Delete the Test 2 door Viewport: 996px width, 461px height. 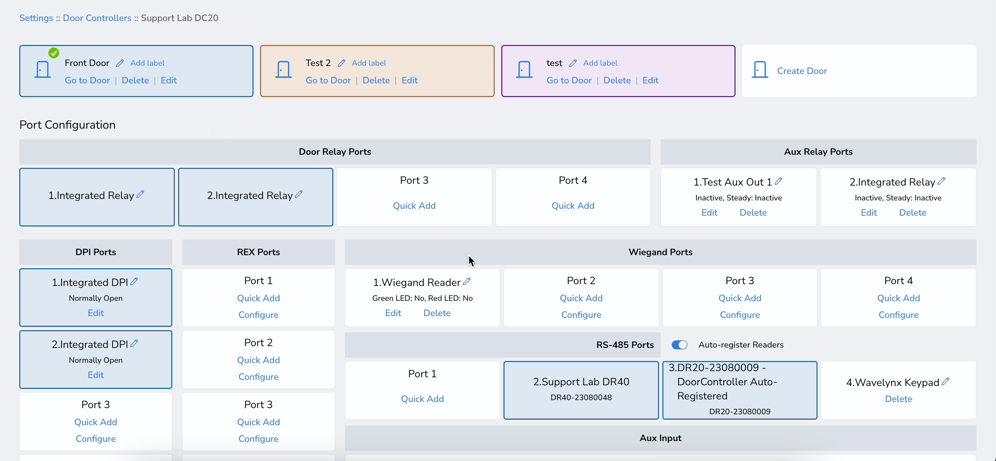(x=376, y=80)
